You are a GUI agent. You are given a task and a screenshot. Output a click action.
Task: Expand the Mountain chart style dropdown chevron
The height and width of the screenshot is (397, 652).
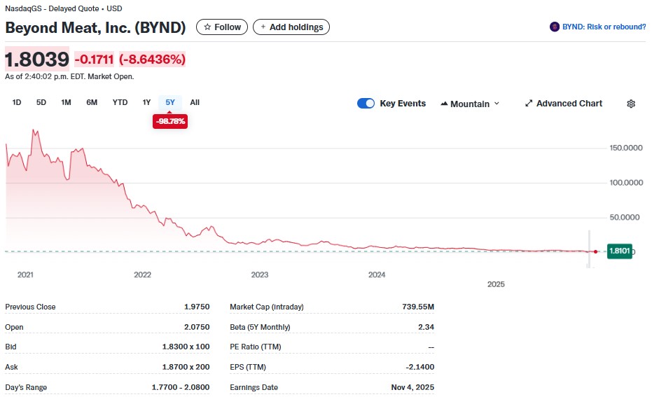click(497, 104)
